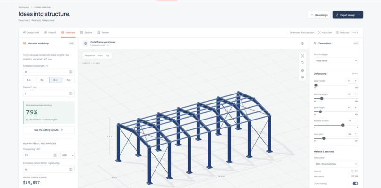
Task: Select the 9 m stock length preset
Action: pos(42,80)
